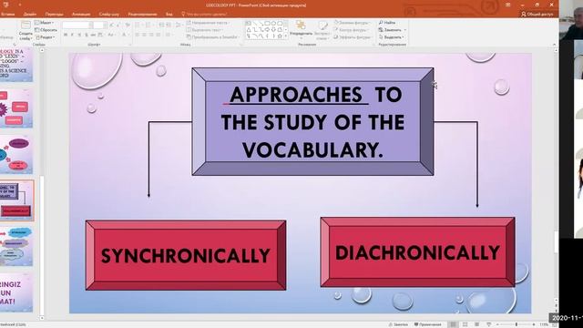Select the triangle shape in gallery
This screenshot has height=328, width=583.
(x=249, y=29)
